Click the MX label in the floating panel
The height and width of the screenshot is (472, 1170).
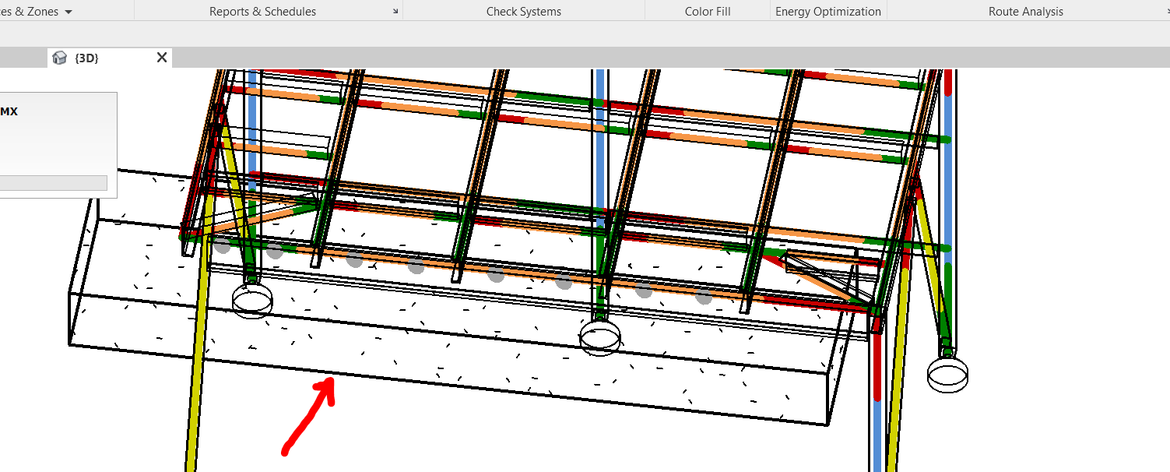tap(10, 111)
